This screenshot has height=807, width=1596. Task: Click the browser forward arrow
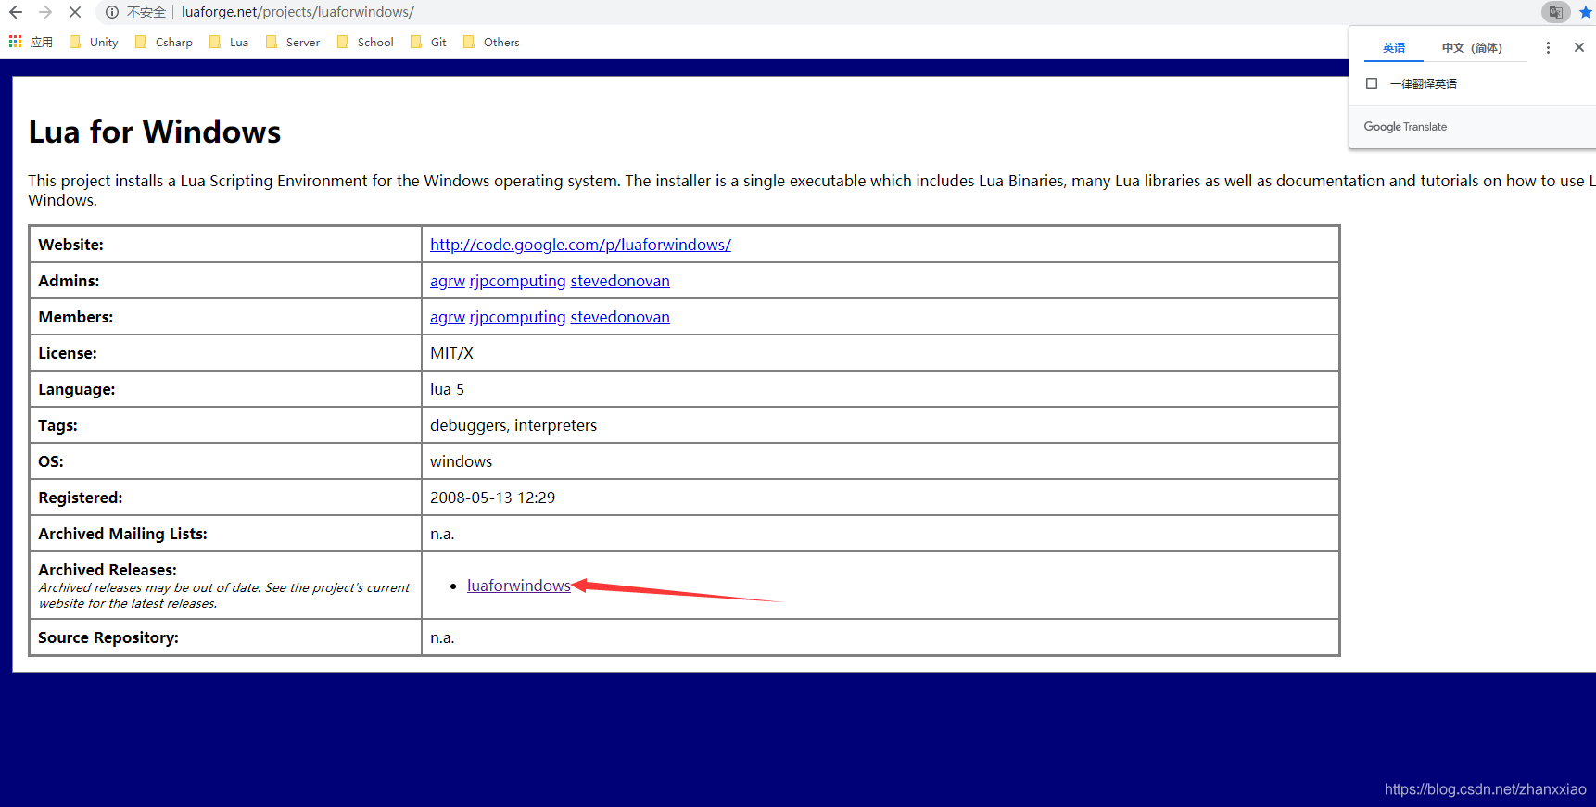click(45, 12)
